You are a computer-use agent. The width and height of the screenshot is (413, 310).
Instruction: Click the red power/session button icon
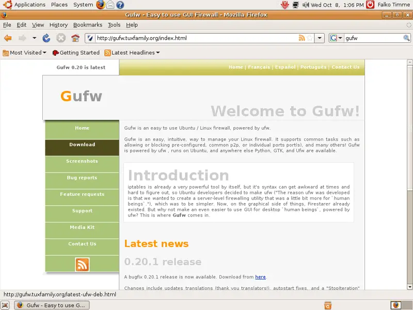coord(370,5)
